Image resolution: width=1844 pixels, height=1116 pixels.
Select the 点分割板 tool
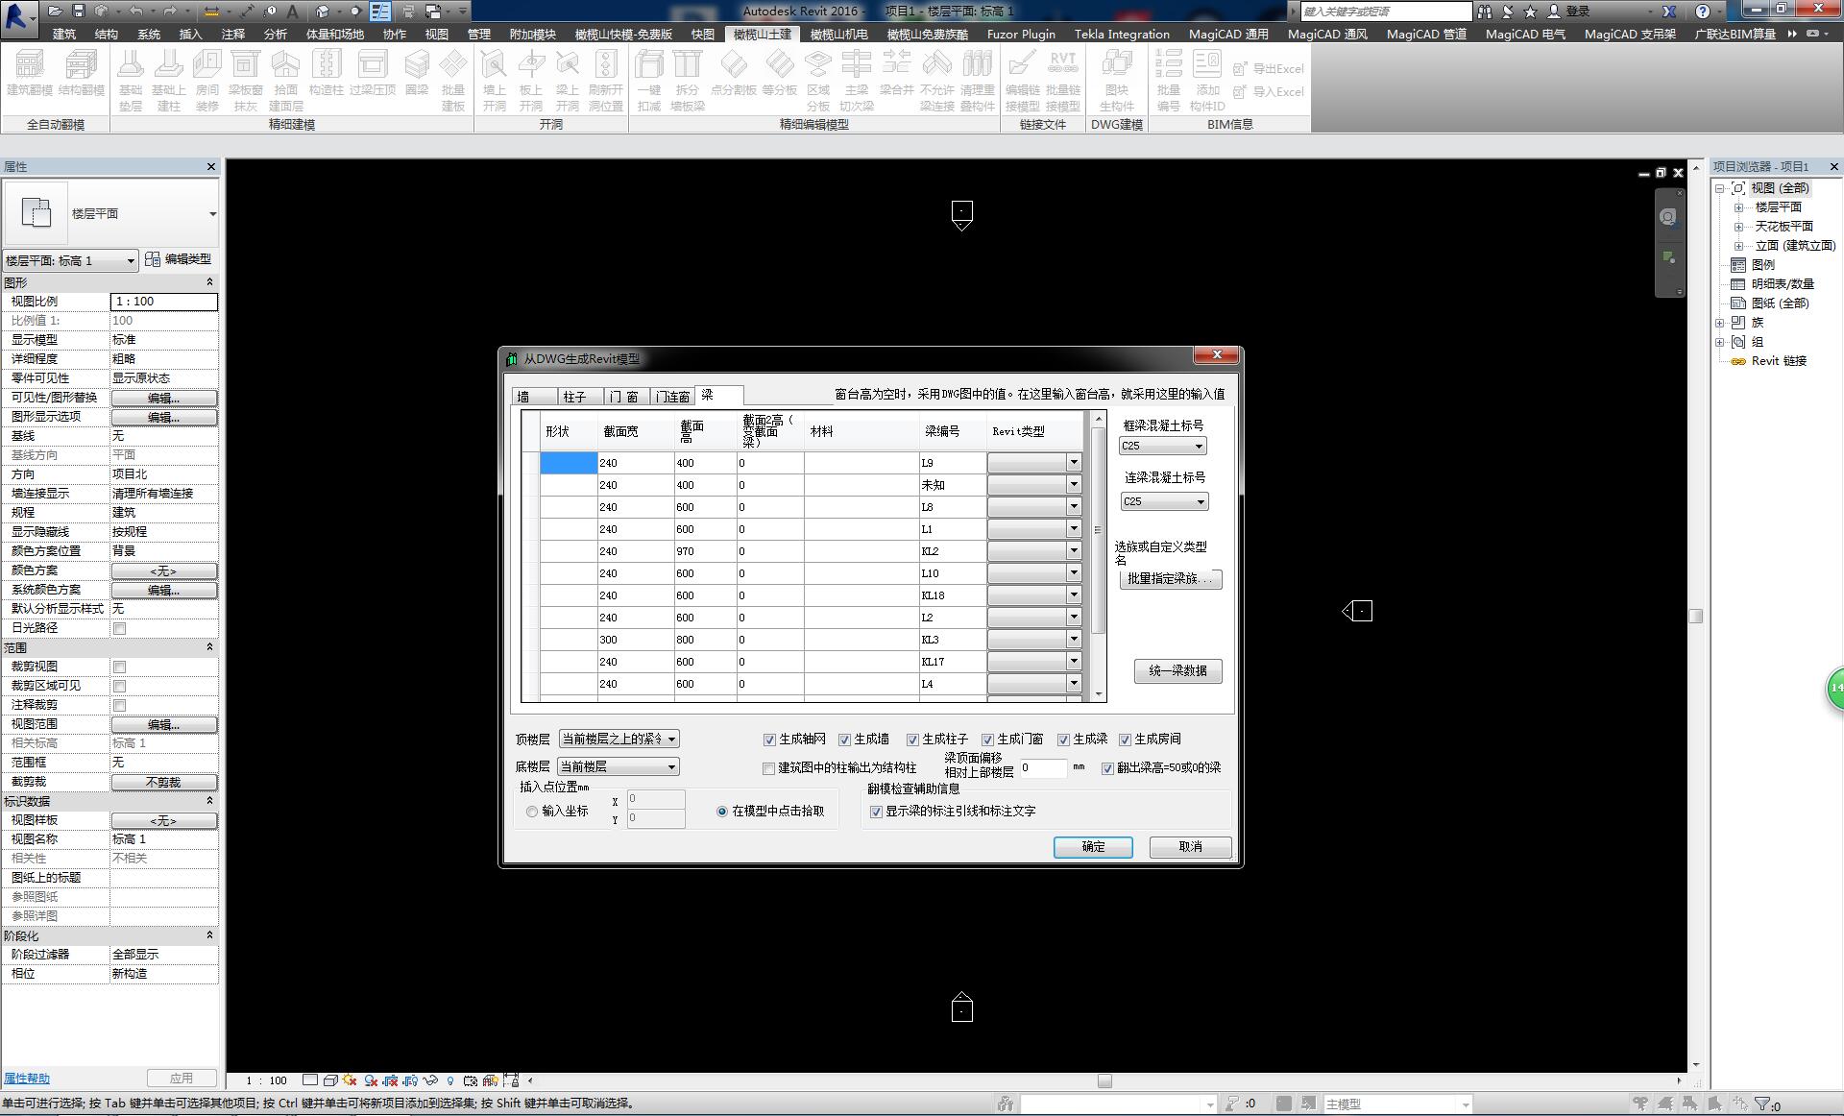734,73
